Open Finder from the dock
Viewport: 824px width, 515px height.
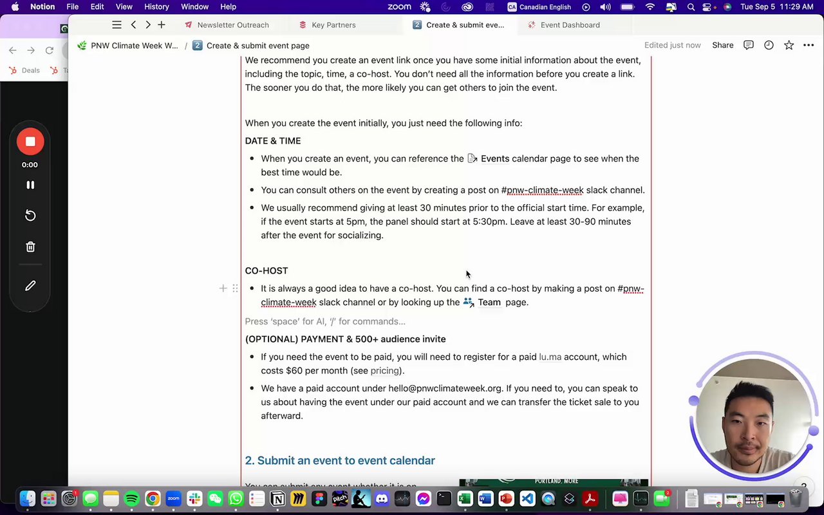(28, 498)
